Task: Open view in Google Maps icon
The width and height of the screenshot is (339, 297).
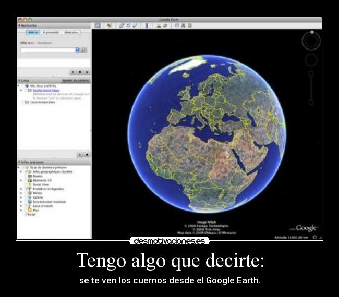Action: [x=190, y=26]
